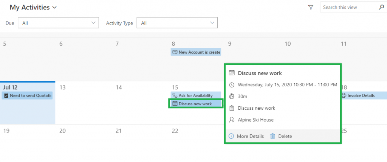
Task: Click the appointment calendar icon in popup header
Action: point(232,73)
